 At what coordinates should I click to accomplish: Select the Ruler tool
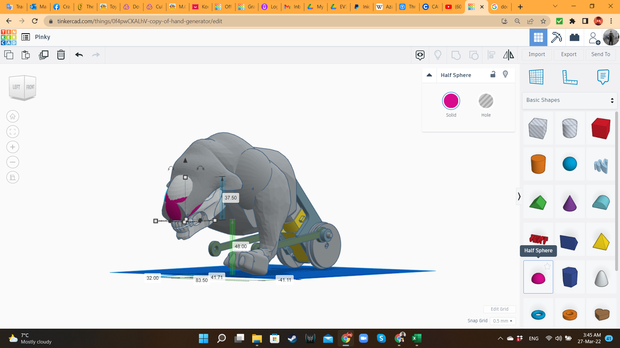click(570, 77)
